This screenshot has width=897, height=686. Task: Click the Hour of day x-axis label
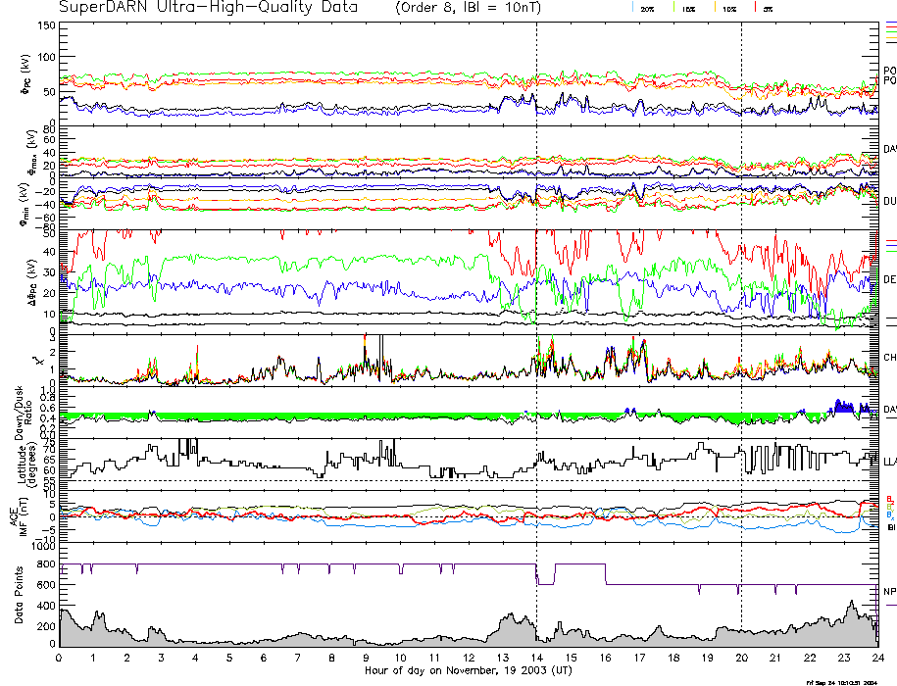click(x=468, y=670)
